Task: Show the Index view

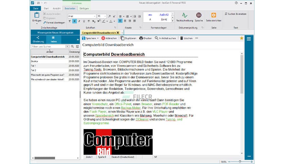Action: click(54, 39)
